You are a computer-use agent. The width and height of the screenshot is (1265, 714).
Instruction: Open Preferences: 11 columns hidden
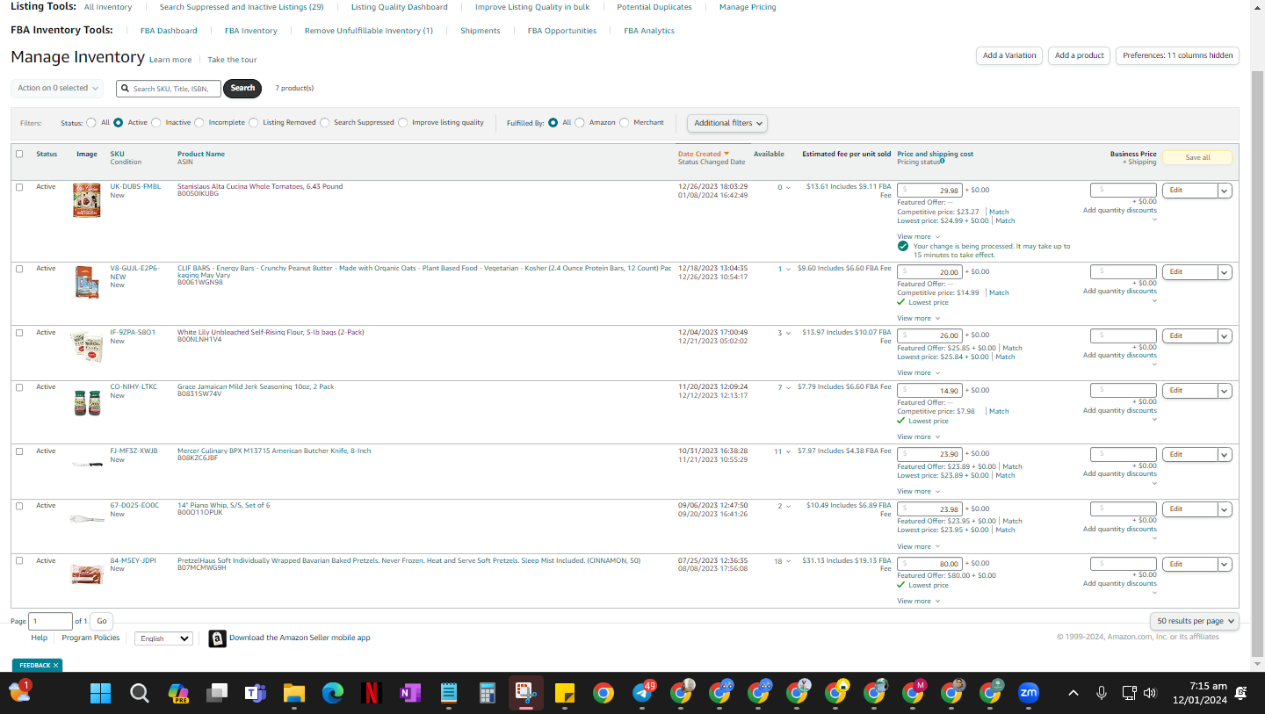click(x=1177, y=55)
